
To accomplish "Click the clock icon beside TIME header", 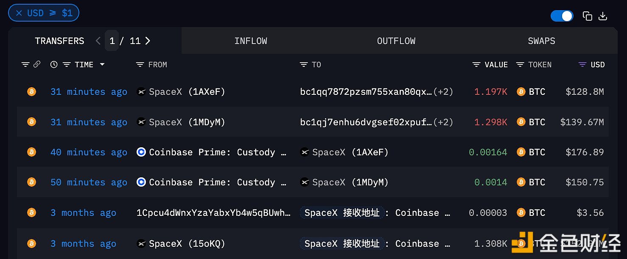I will 54,64.
